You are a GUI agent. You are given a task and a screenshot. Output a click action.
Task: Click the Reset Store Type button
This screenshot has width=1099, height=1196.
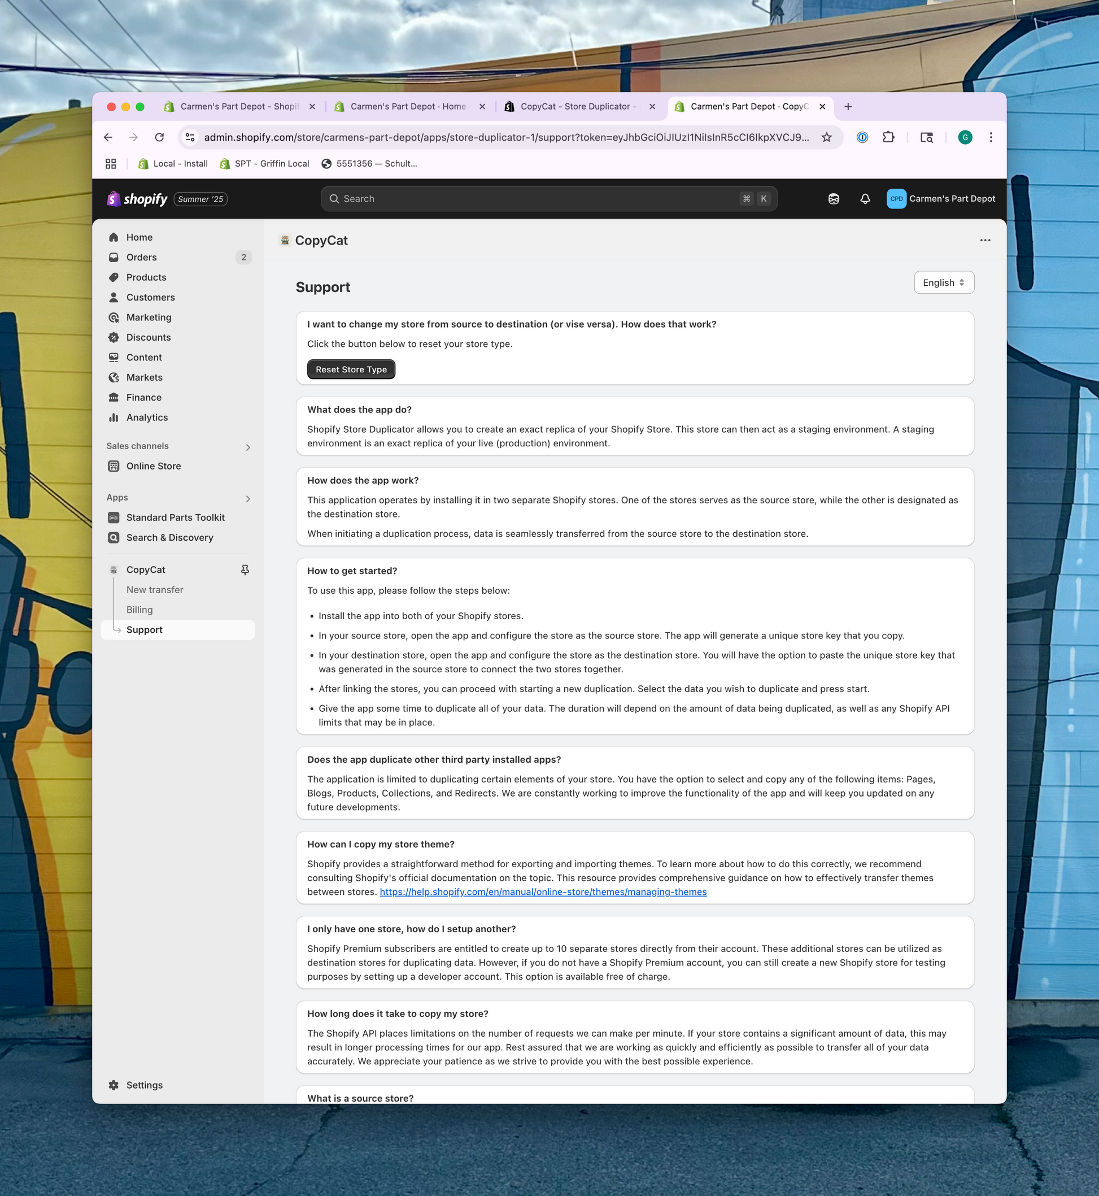(351, 369)
